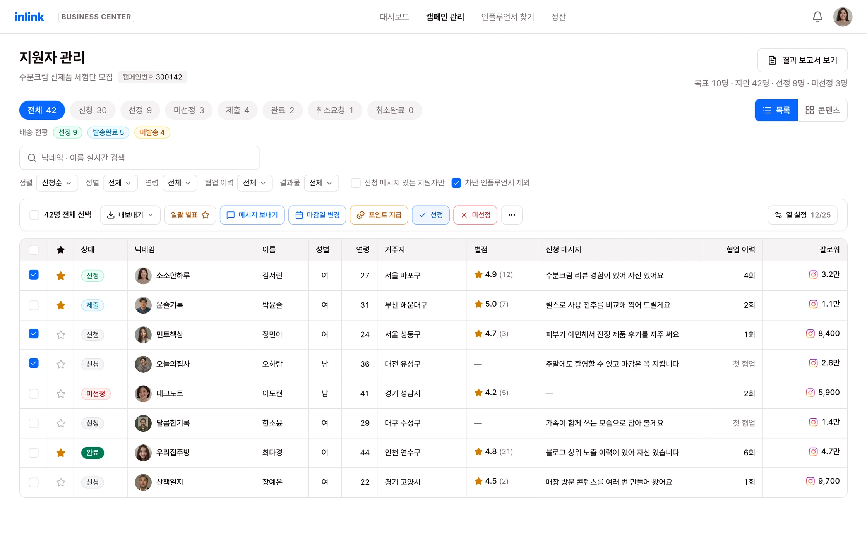
Task: Click 메시지 보내기 button
Action: click(252, 215)
